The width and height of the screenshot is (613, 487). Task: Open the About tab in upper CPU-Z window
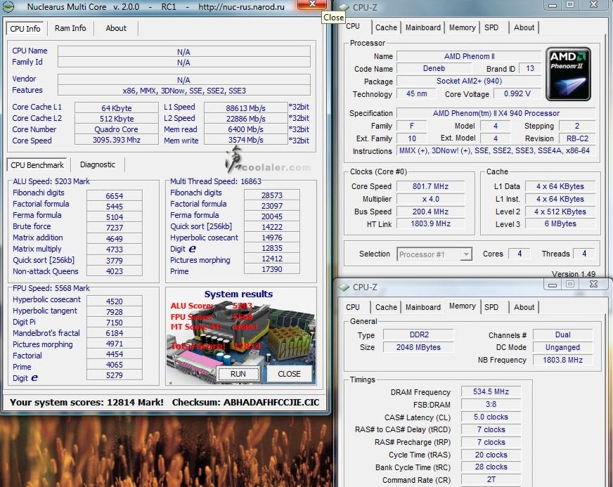pos(524,27)
